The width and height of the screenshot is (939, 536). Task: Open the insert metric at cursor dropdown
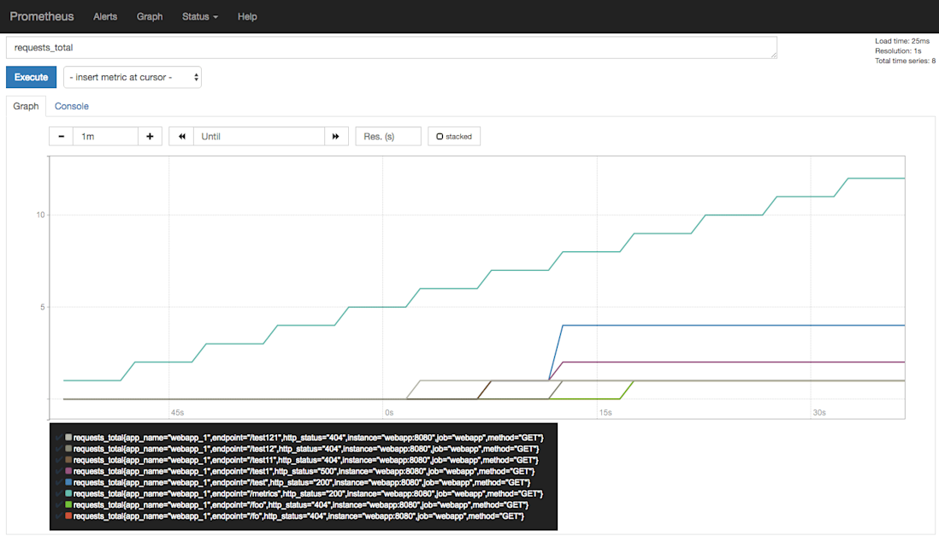pos(132,76)
